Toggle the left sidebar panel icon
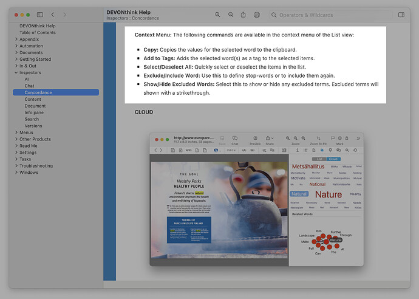 pos(40,14)
